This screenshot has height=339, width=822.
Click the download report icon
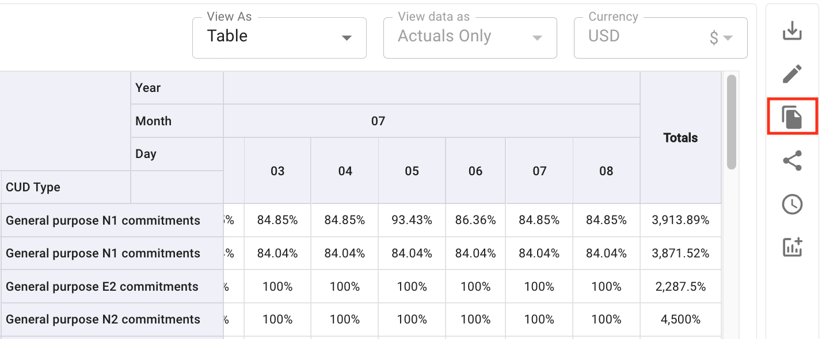point(792,30)
